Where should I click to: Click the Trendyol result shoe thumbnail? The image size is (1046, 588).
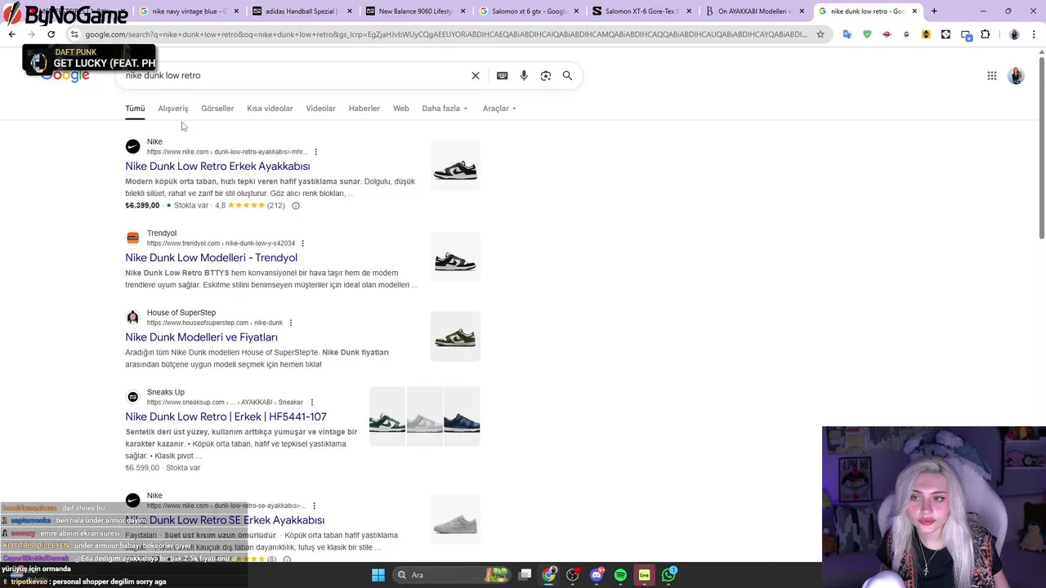455,258
